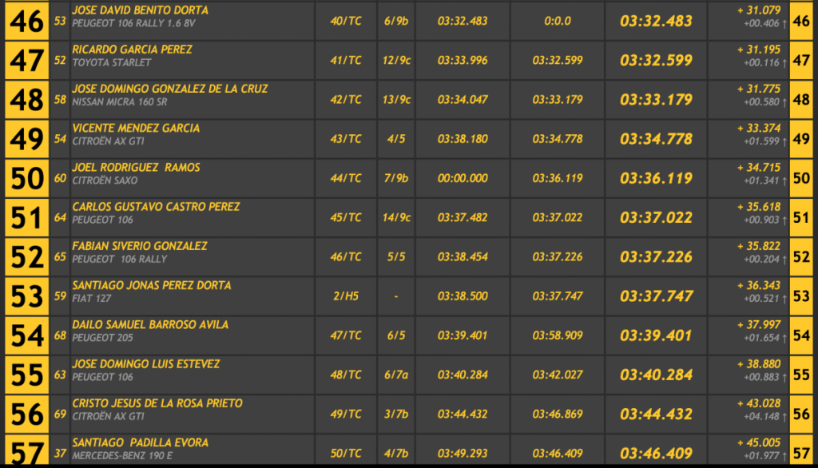Viewport: 818px width, 468px height.
Task: Click the up arrow beside +04.148 gap
Action: (784, 416)
